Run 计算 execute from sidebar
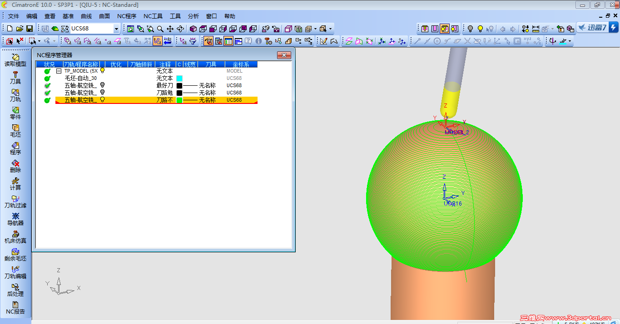Screen dimensions: 620x324 pyautogui.click(x=15, y=184)
